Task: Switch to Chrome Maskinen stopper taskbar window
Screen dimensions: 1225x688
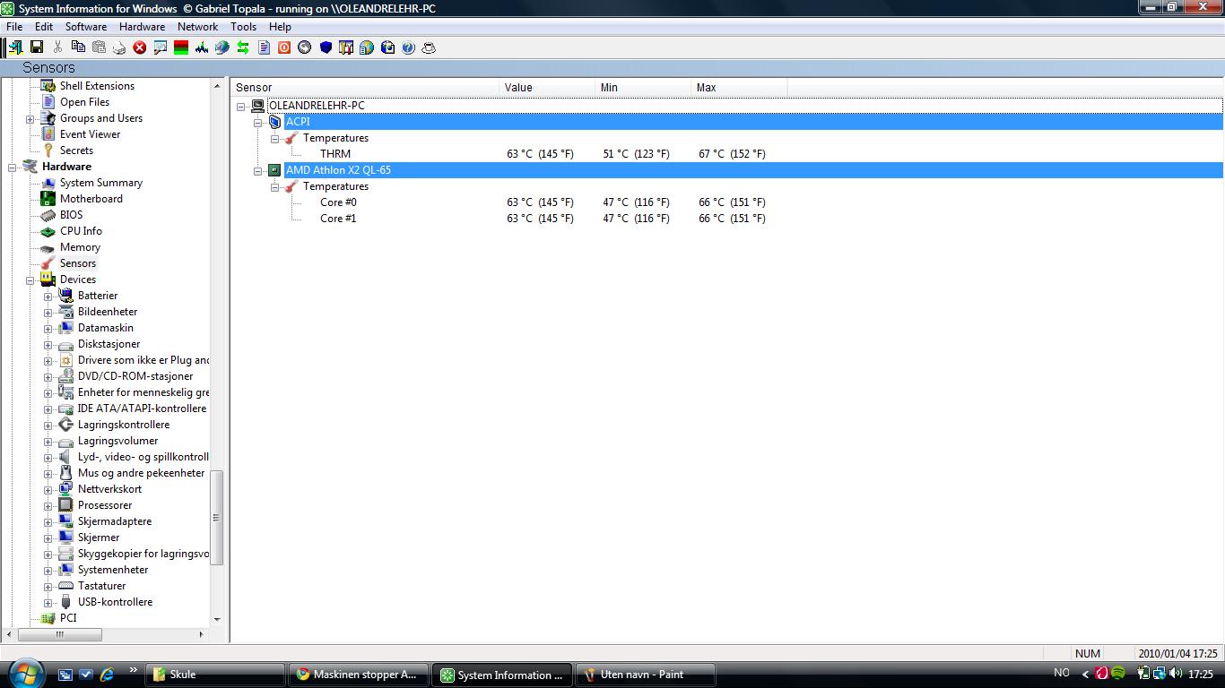Action: click(x=358, y=675)
